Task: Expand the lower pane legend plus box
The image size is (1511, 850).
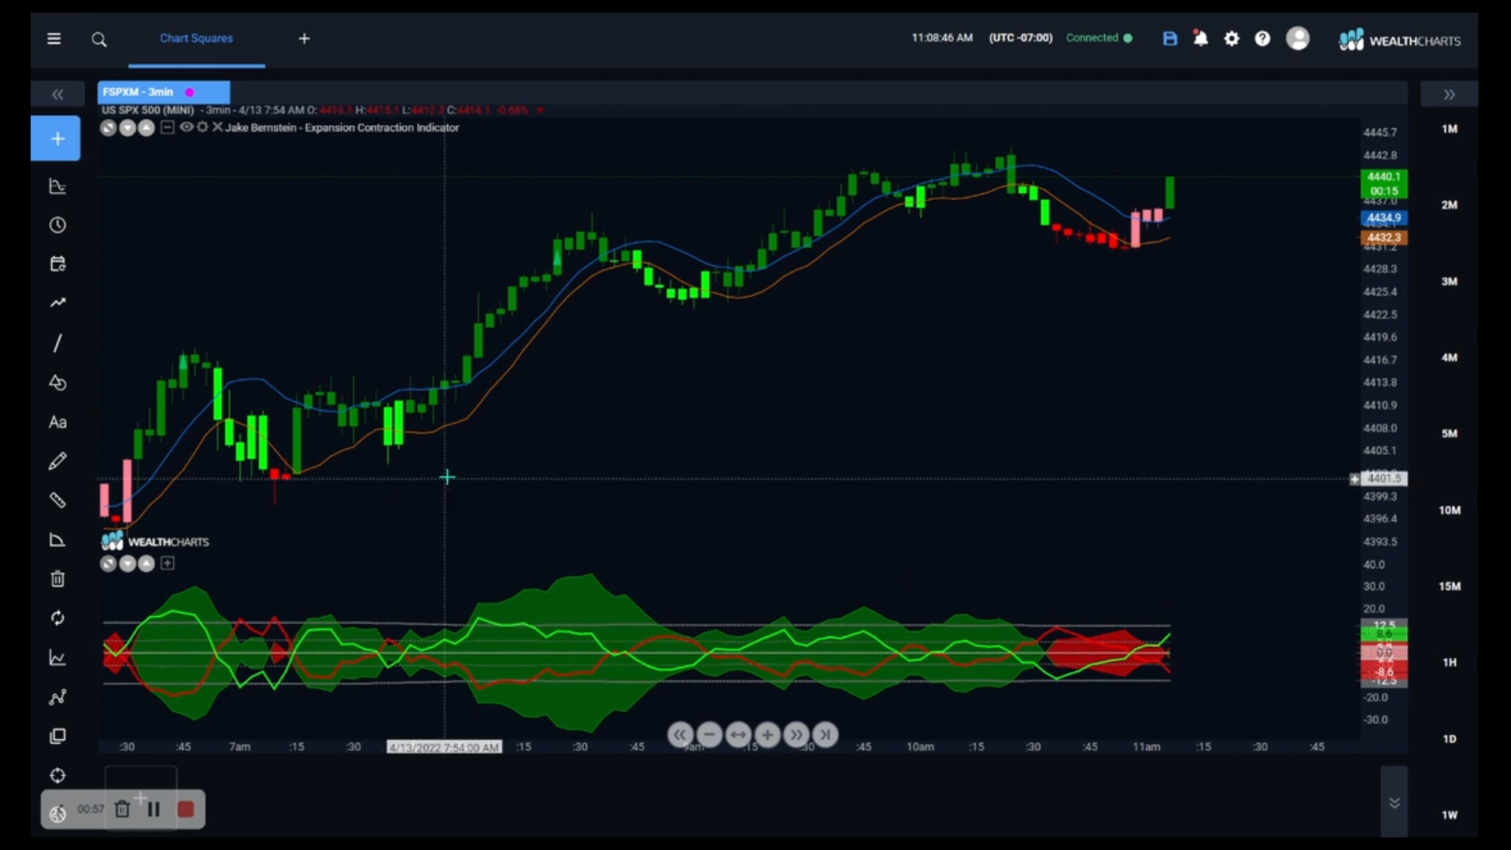Action: point(168,563)
